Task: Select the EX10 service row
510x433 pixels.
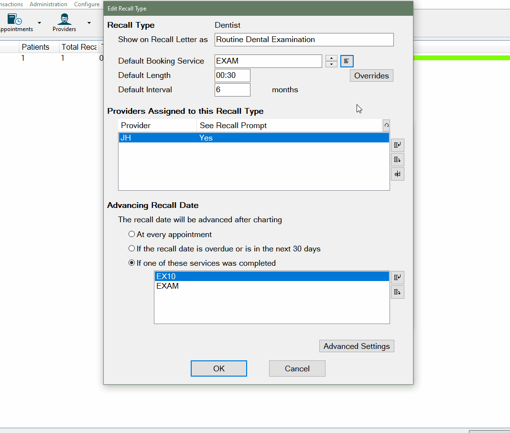Action: tap(272, 276)
